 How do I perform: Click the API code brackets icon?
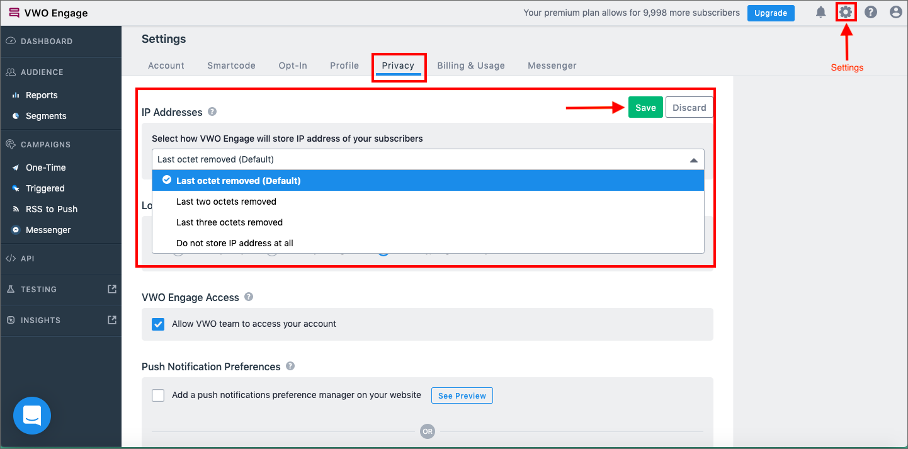coord(11,258)
